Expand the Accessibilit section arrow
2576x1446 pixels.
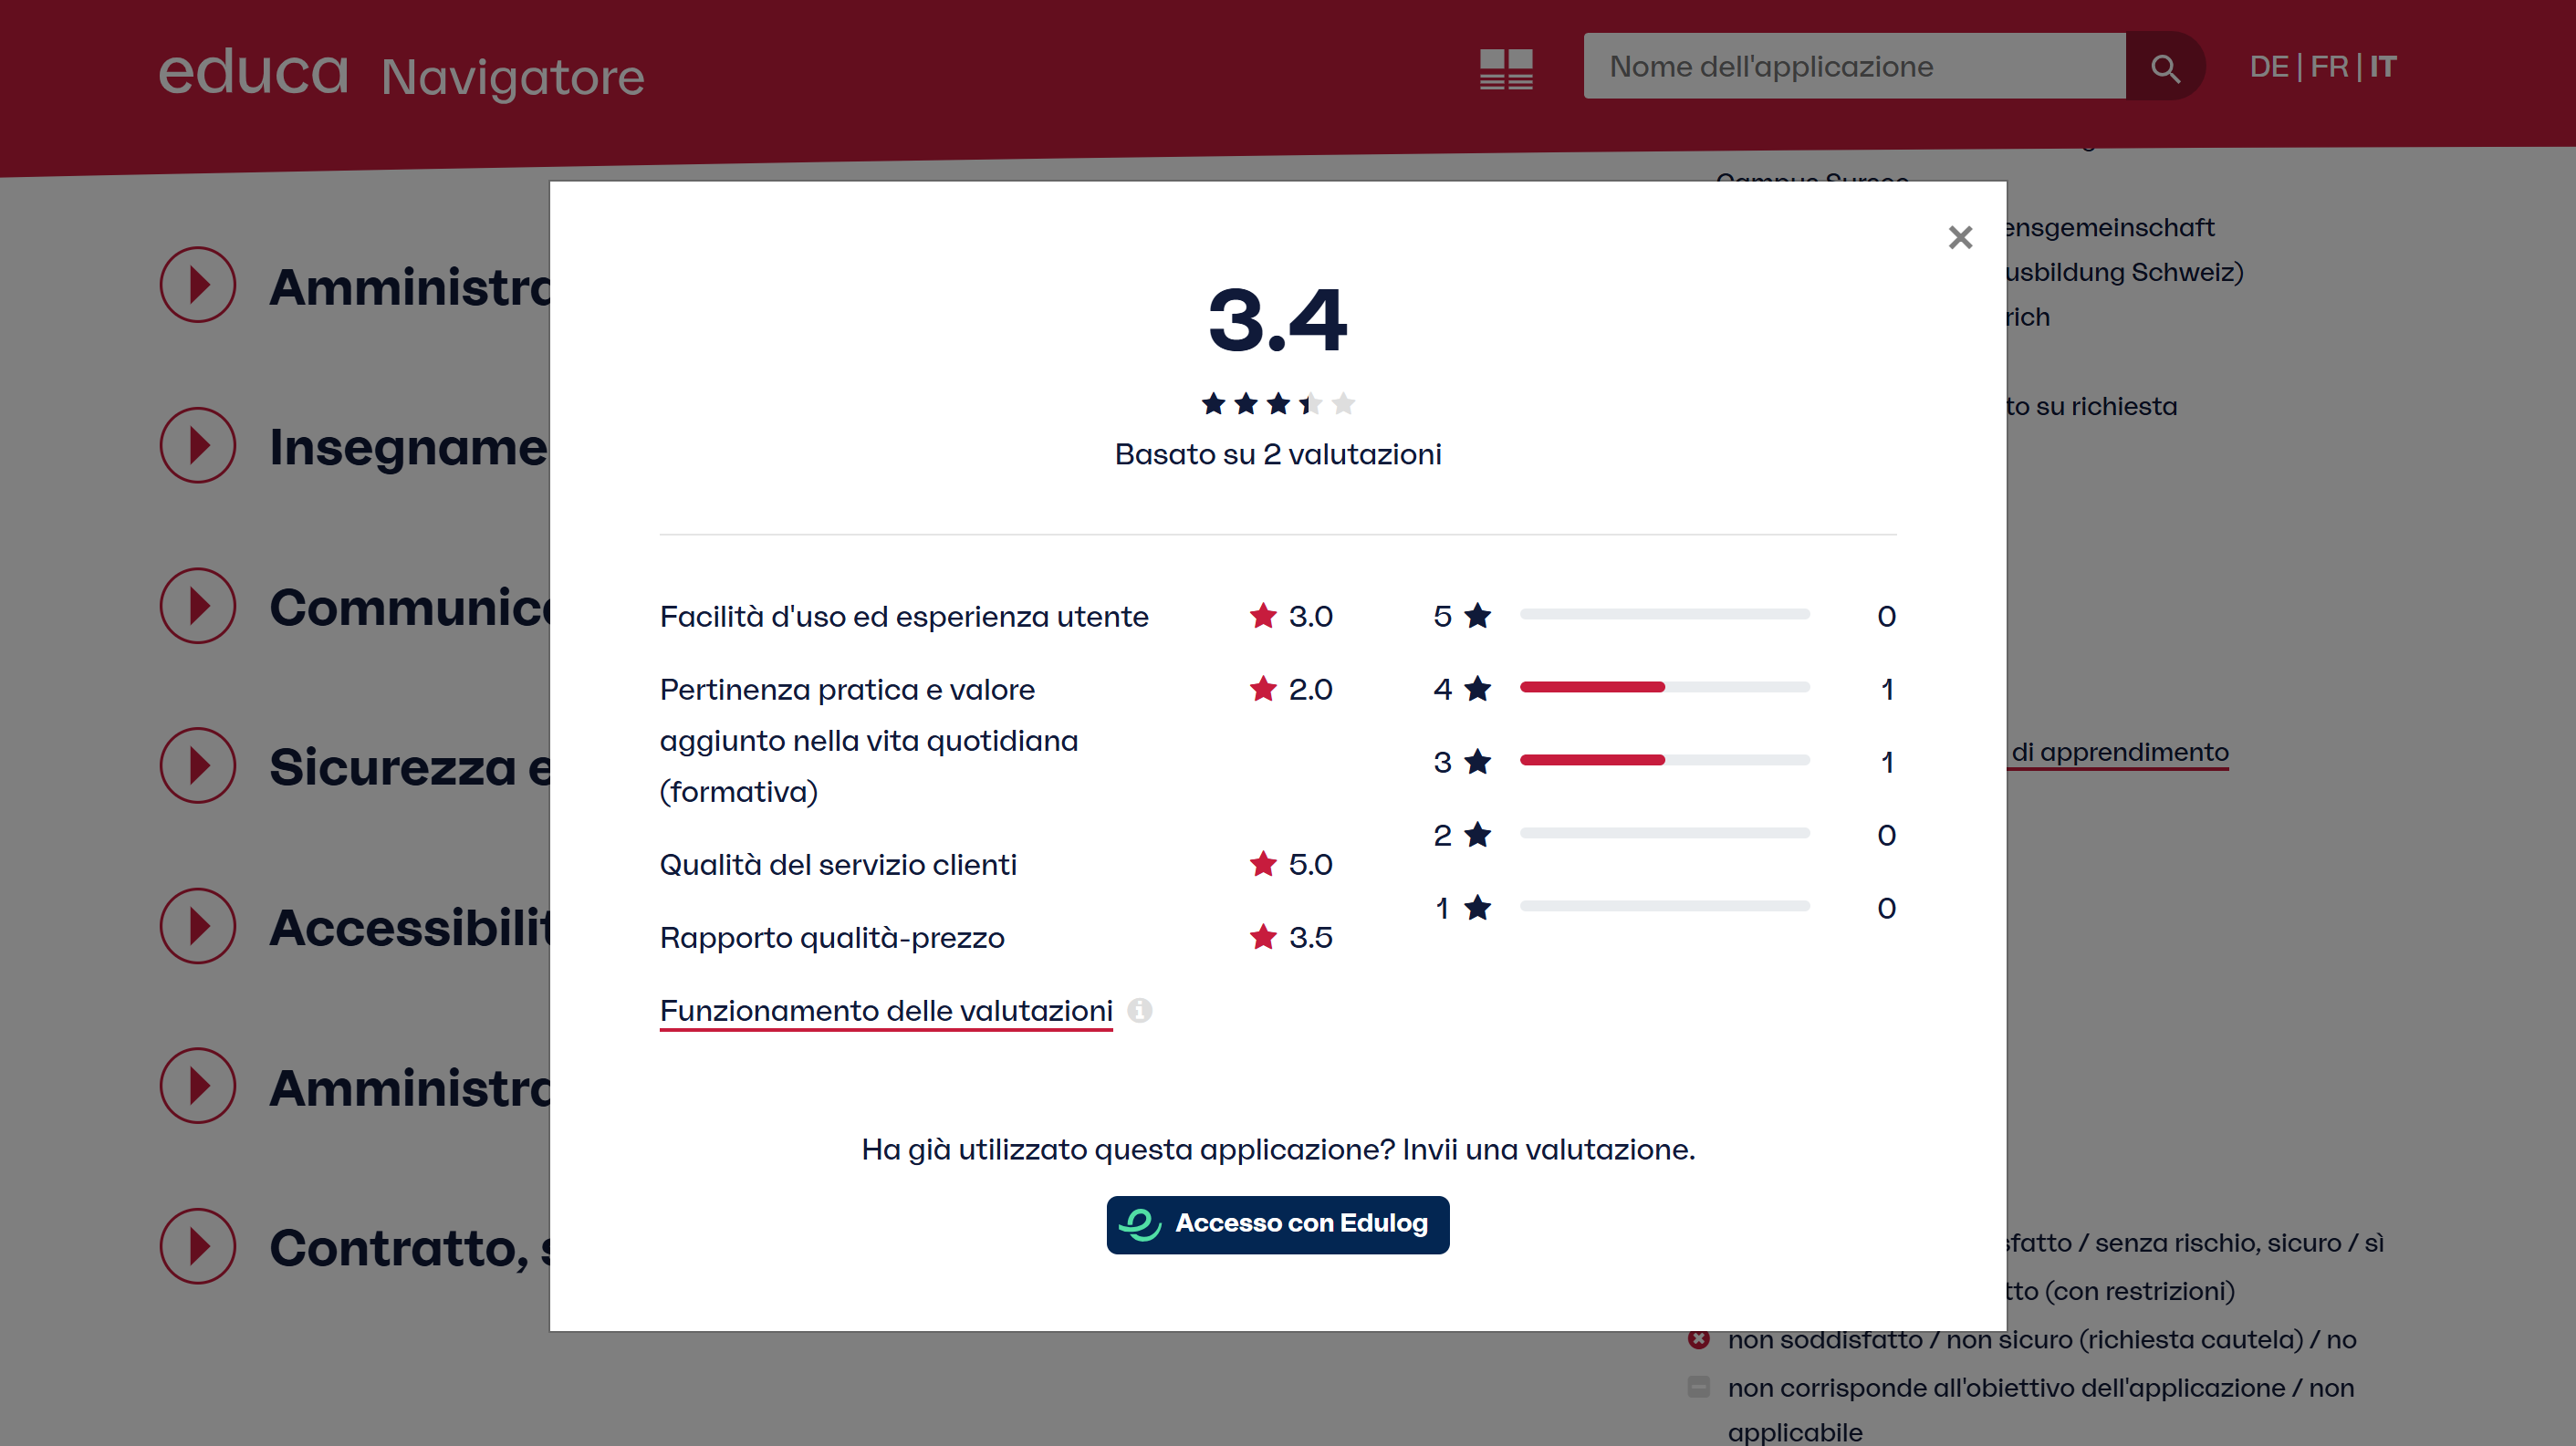tap(198, 926)
